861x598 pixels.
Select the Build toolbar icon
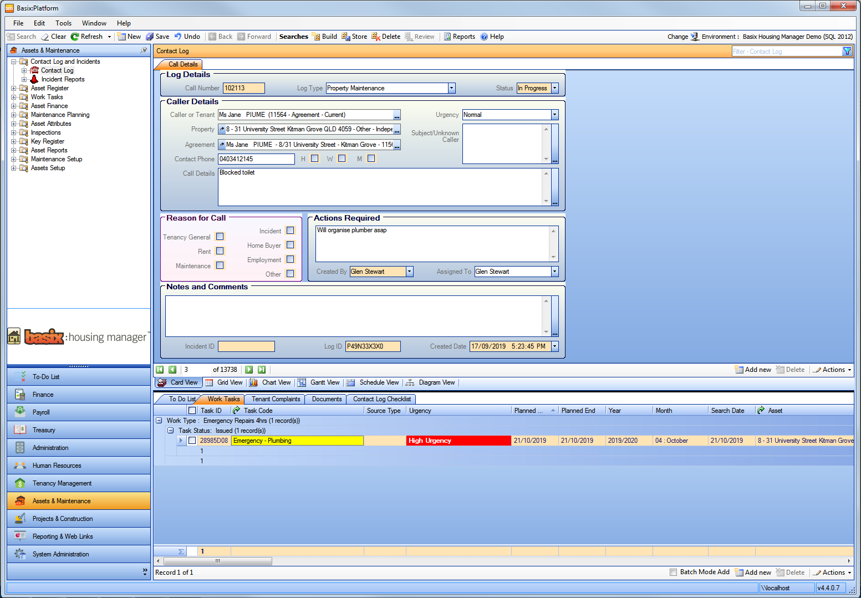[324, 36]
